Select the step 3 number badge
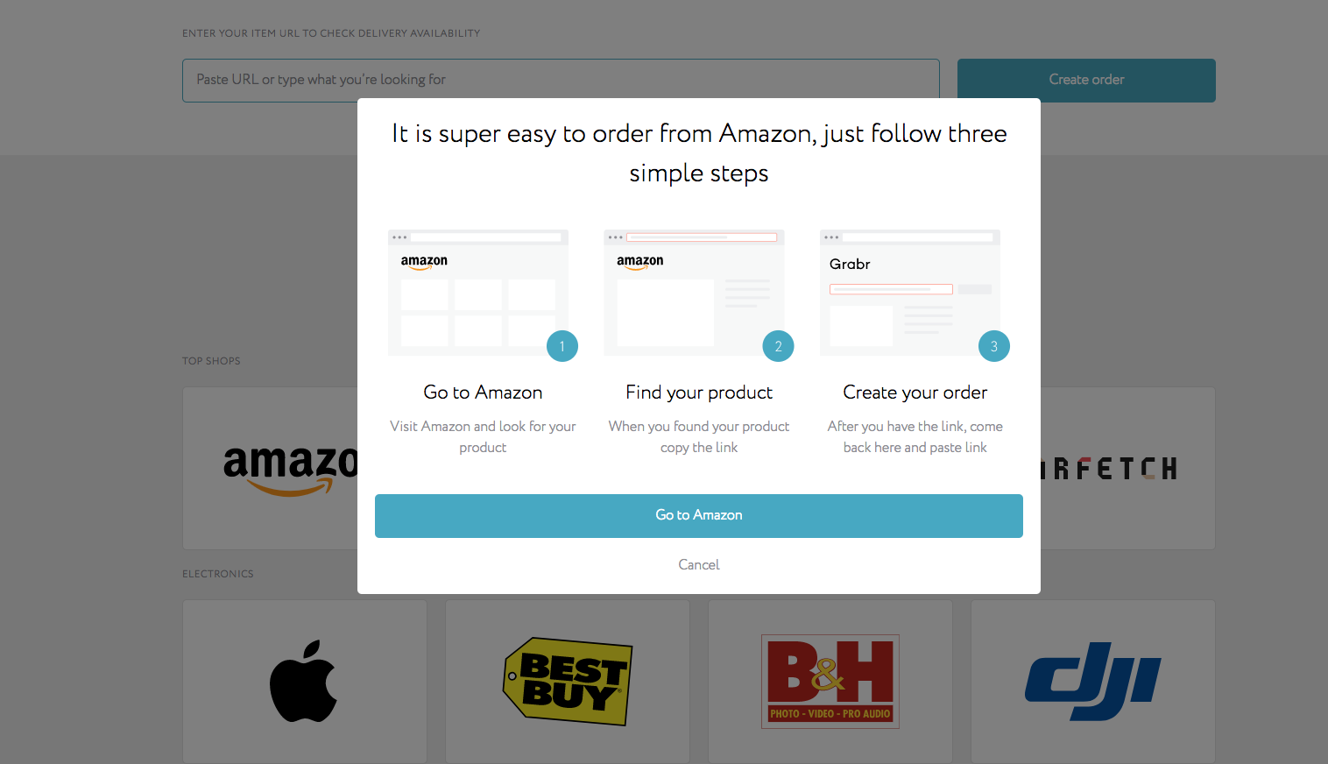 [x=994, y=346]
